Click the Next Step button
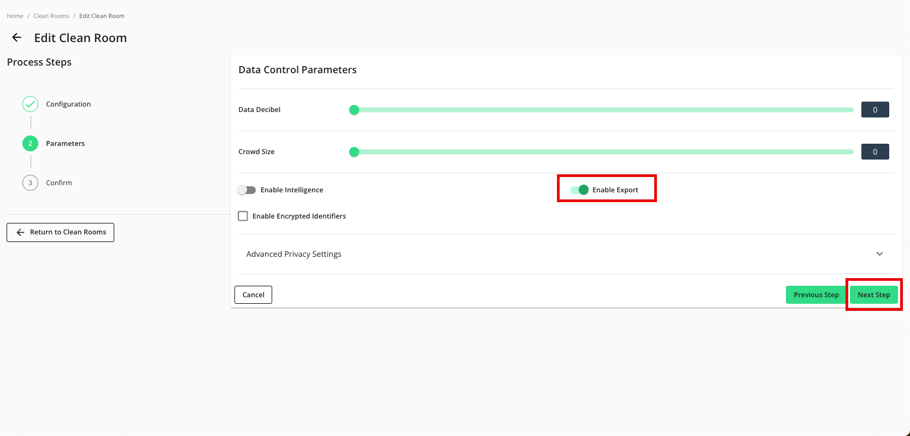This screenshot has height=436, width=910. point(873,295)
